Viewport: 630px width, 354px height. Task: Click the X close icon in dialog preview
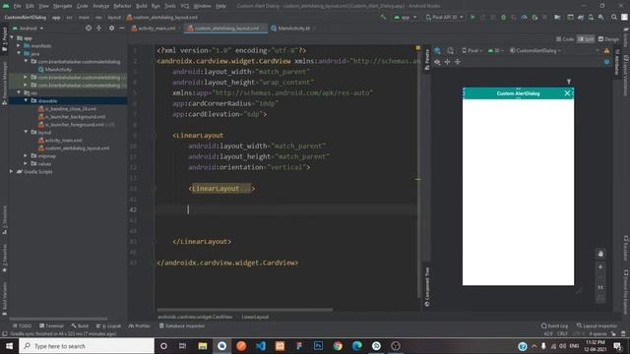pos(567,93)
